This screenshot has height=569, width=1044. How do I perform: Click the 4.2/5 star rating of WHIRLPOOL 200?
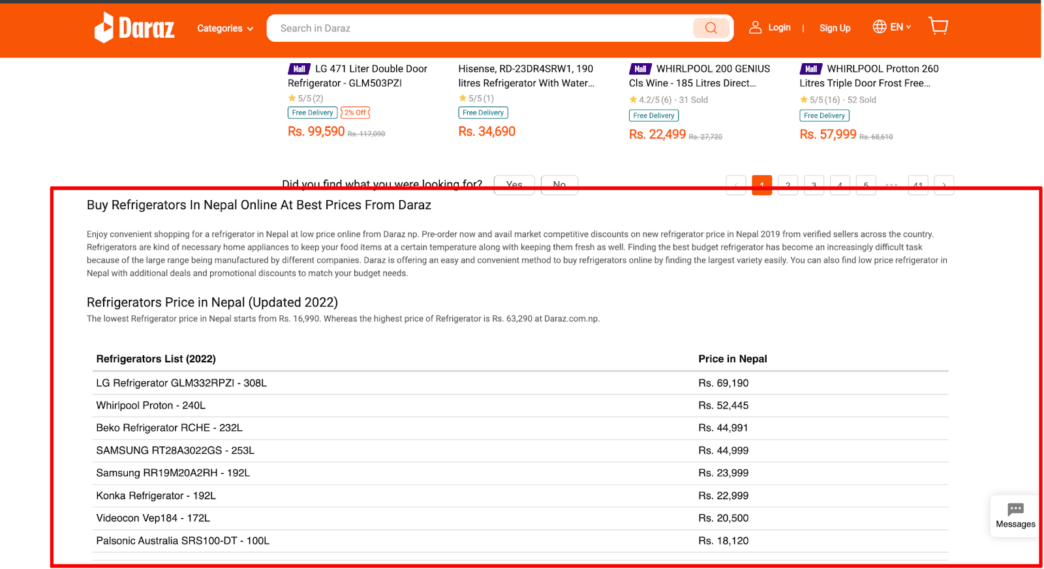(651, 100)
